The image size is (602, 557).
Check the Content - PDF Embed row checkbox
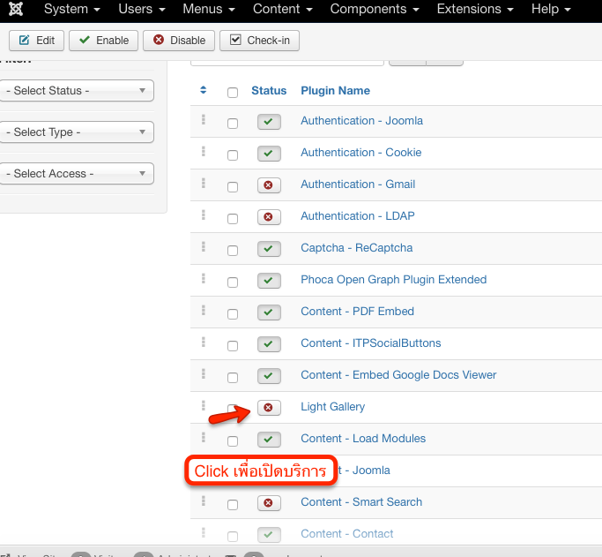233,314
